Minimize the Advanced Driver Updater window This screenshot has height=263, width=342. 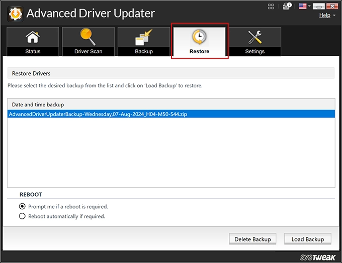(x=319, y=7)
